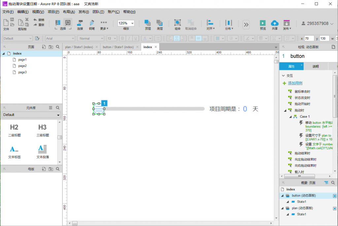Image resolution: width=338 pixels, height=226 pixels.
Task: Select the H3 三级标题 widget
Action: [43, 130]
